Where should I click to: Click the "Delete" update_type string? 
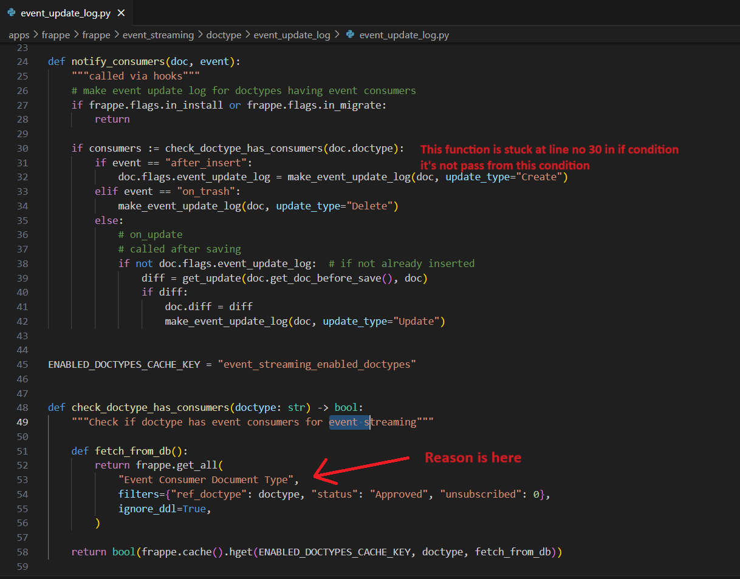pos(369,206)
